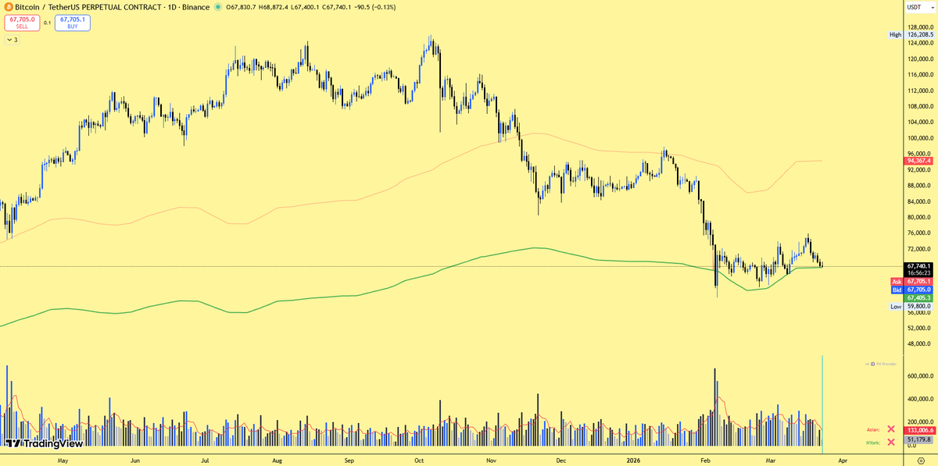The width and height of the screenshot is (938, 466).
Task: Click the Ask 67,705.1 price label
Action: (913, 281)
